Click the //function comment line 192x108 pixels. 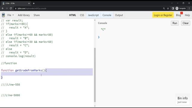(9, 63)
